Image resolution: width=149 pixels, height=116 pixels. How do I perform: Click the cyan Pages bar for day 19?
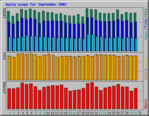tap(88, 43)
